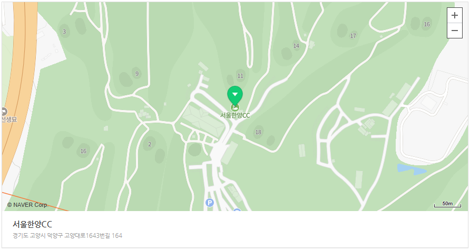Click the 서울한양CC title below the map
Image resolution: width=470 pixels, height=250 pixels.
[32, 224]
